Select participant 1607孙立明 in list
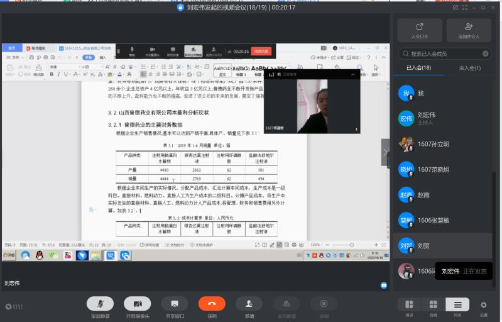Screen dimensions: 502x322 pyautogui.click(x=434, y=144)
